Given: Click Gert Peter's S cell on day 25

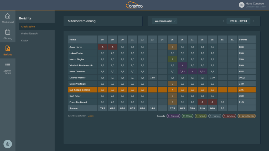Looking at the screenshot, I should tap(172, 96).
